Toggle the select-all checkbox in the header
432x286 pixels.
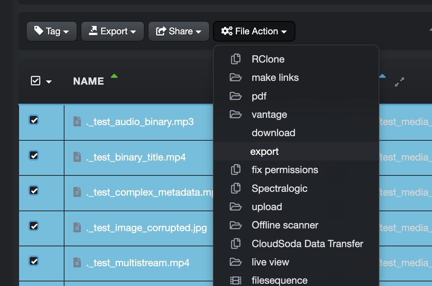[x=35, y=81]
